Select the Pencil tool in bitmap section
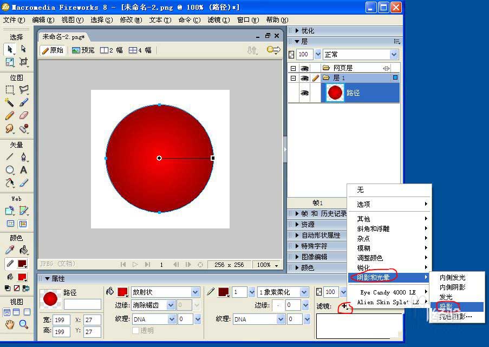 coord(10,115)
